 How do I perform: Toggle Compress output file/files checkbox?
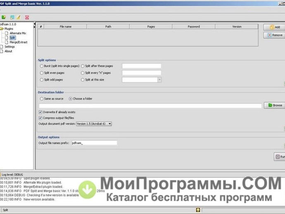[40, 118]
